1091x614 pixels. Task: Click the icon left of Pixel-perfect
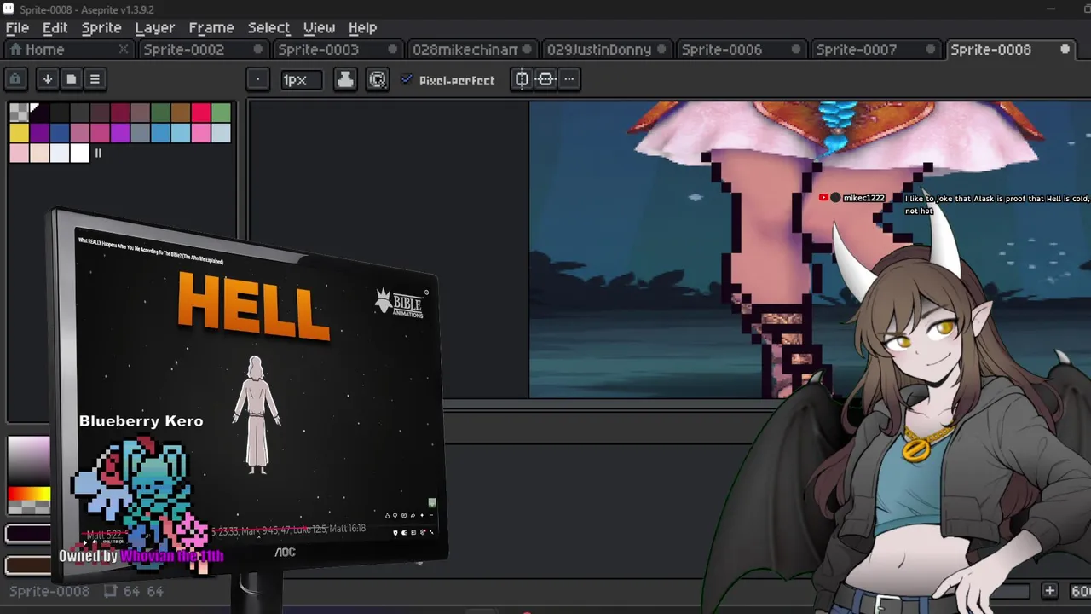[378, 80]
